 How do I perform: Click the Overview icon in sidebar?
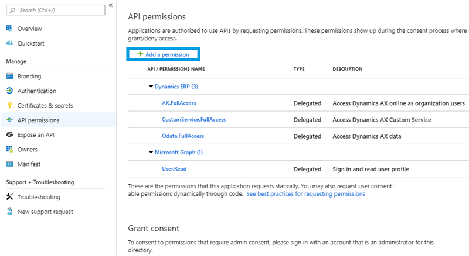pyautogui.click(x=9, y=29)
